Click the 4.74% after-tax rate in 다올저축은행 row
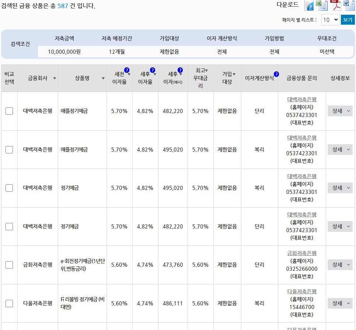Screen dimensions: 356x330 145,303
